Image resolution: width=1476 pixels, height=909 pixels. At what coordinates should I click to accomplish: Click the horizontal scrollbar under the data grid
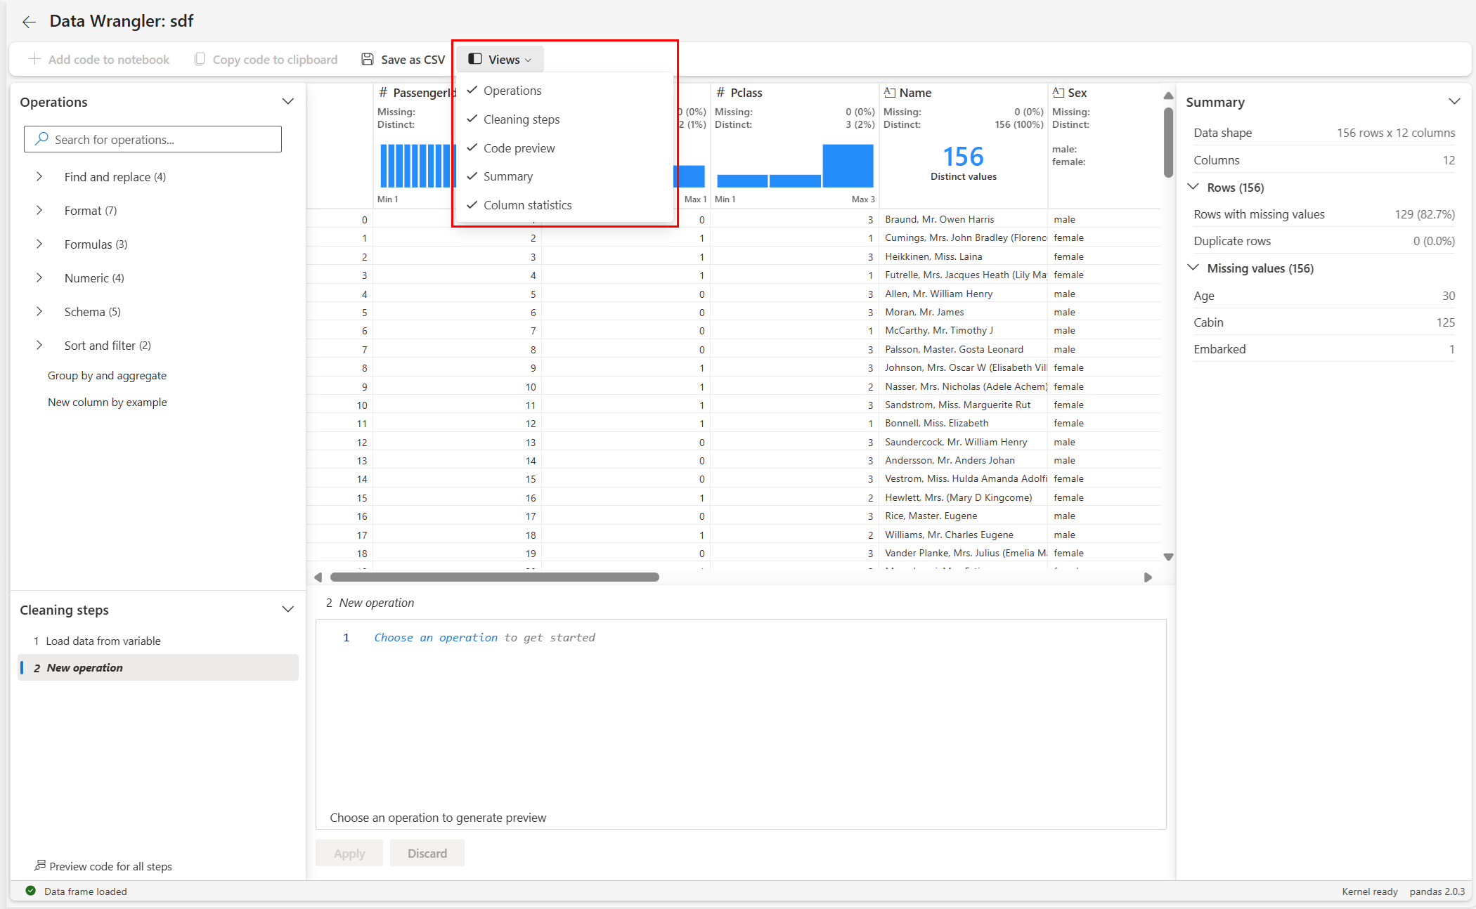494,577
